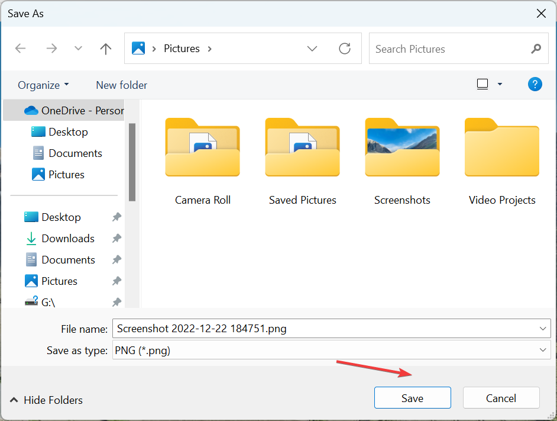Open the help question mark icon
The height and width of the screenshot is (421, 557).
click(535, 84)
